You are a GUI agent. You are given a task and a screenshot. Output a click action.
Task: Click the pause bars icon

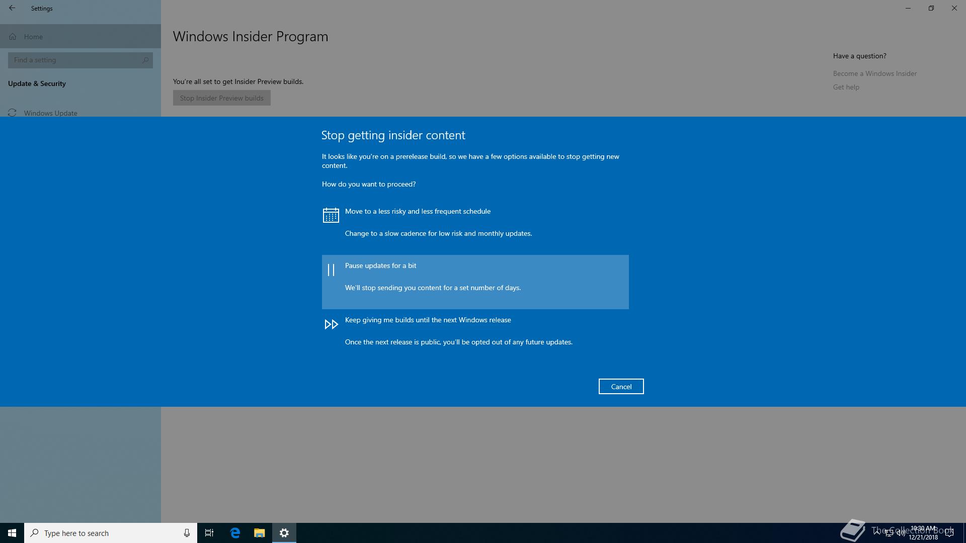[331, 270]
